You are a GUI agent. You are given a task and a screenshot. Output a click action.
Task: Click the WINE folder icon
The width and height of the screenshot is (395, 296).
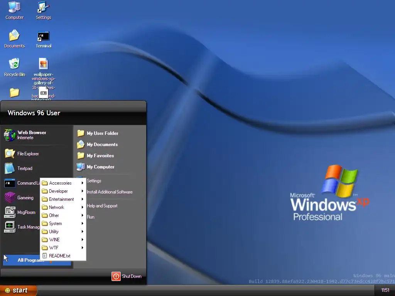click(45, 239)
